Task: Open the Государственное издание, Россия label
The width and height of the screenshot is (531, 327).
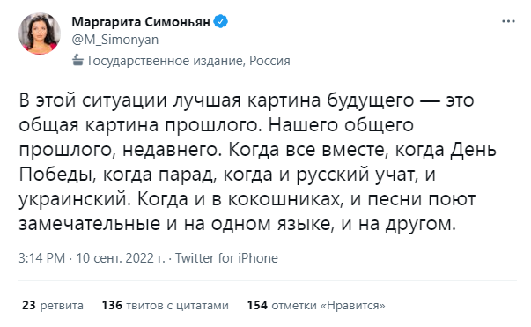Action: (x=189, y=61)
